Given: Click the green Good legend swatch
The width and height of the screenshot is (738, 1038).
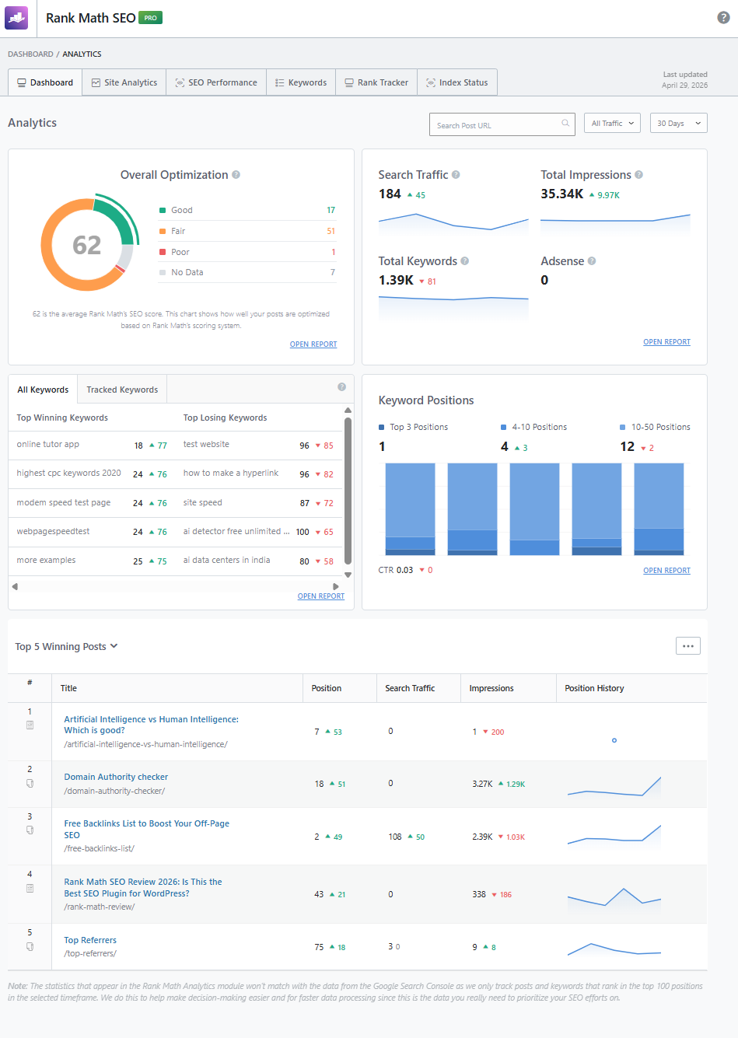Looking at the screenshot, I should (163, 210).
